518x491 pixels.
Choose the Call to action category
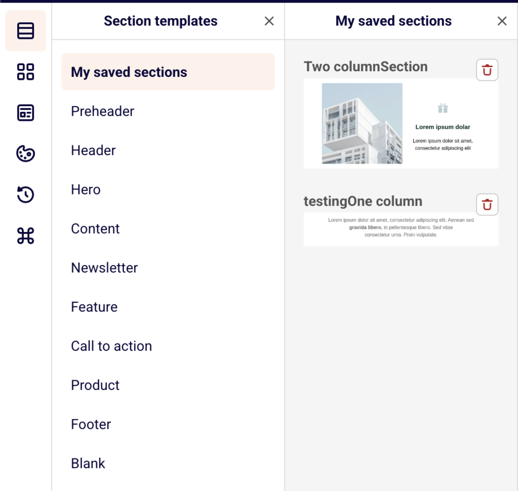[x=168, y=346]
